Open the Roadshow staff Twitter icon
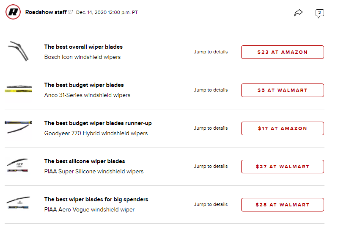The width and height of the screenshot is (338, 228). 71,12
